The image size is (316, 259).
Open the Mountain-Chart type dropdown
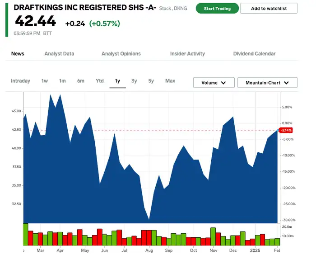(267, 83)
